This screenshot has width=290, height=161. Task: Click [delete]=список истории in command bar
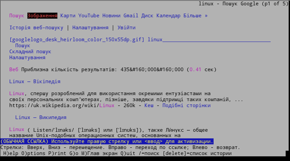point(197,153)
